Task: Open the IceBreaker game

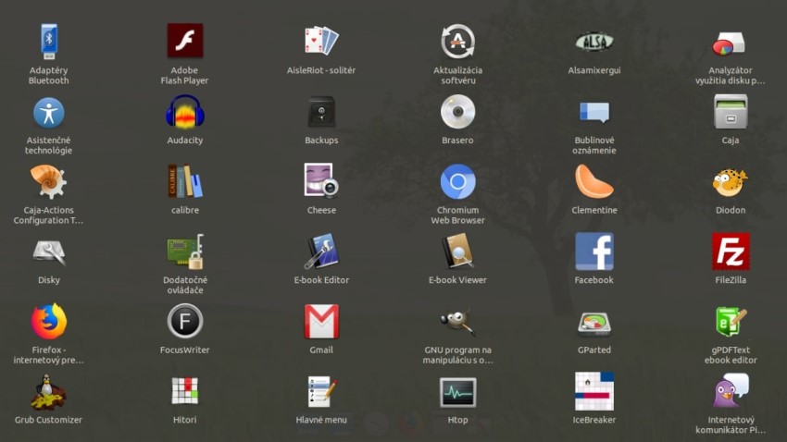Action: tap(594, 391)
